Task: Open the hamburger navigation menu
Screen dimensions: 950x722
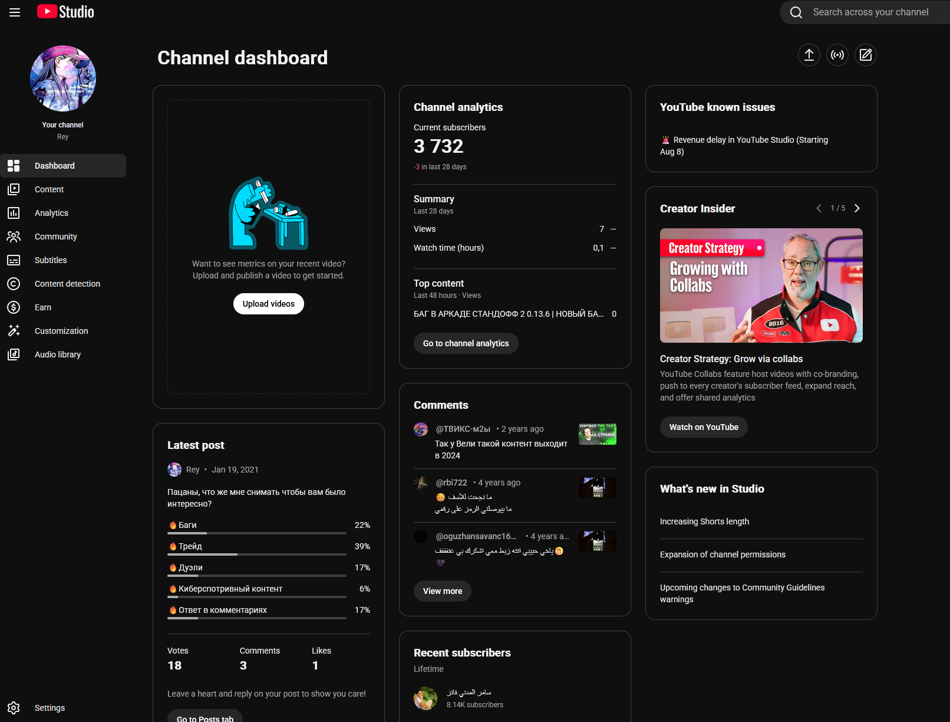Action: [15, 12]
